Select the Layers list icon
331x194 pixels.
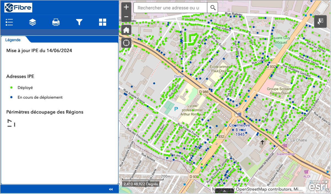[x=32, y=22]
